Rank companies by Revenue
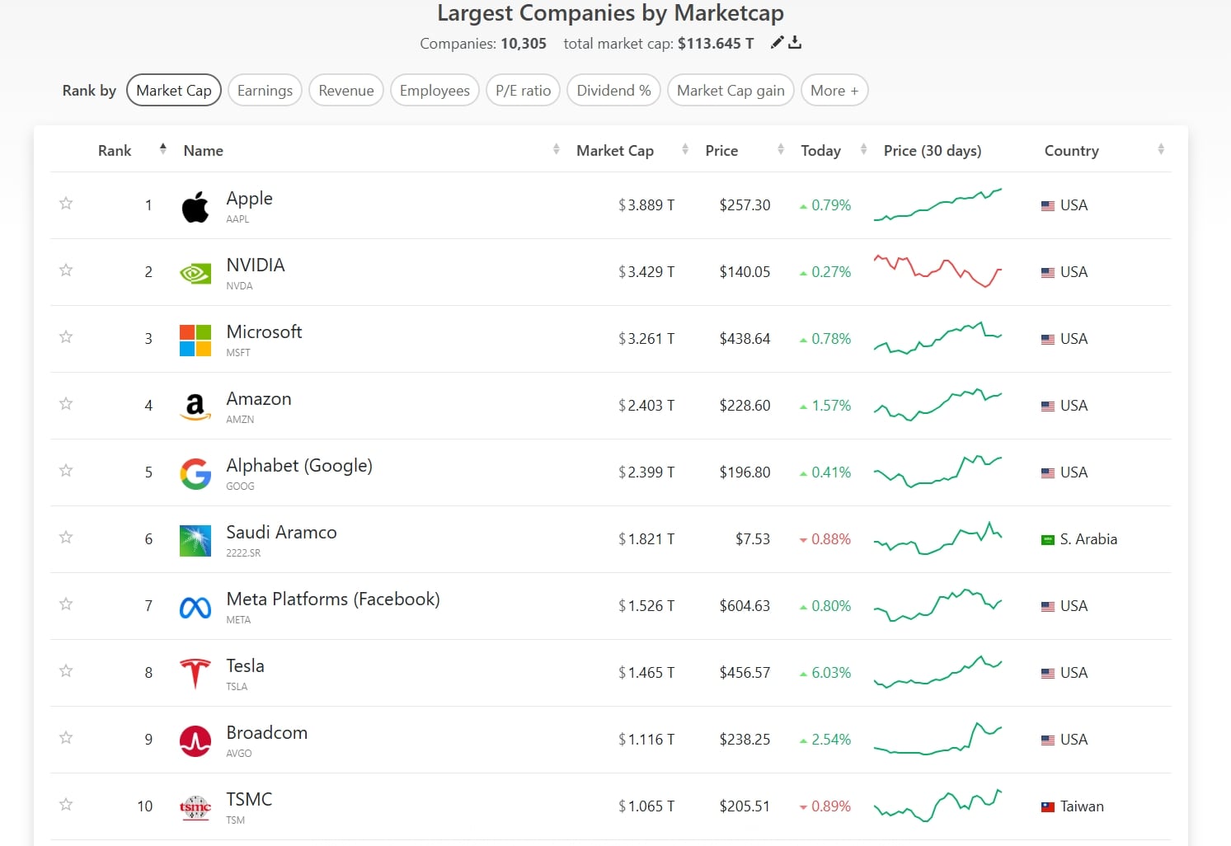1231x846 pixels. 346,91
